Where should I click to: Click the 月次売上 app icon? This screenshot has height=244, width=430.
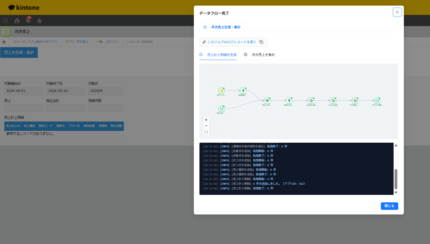click(x=5, y=32)
